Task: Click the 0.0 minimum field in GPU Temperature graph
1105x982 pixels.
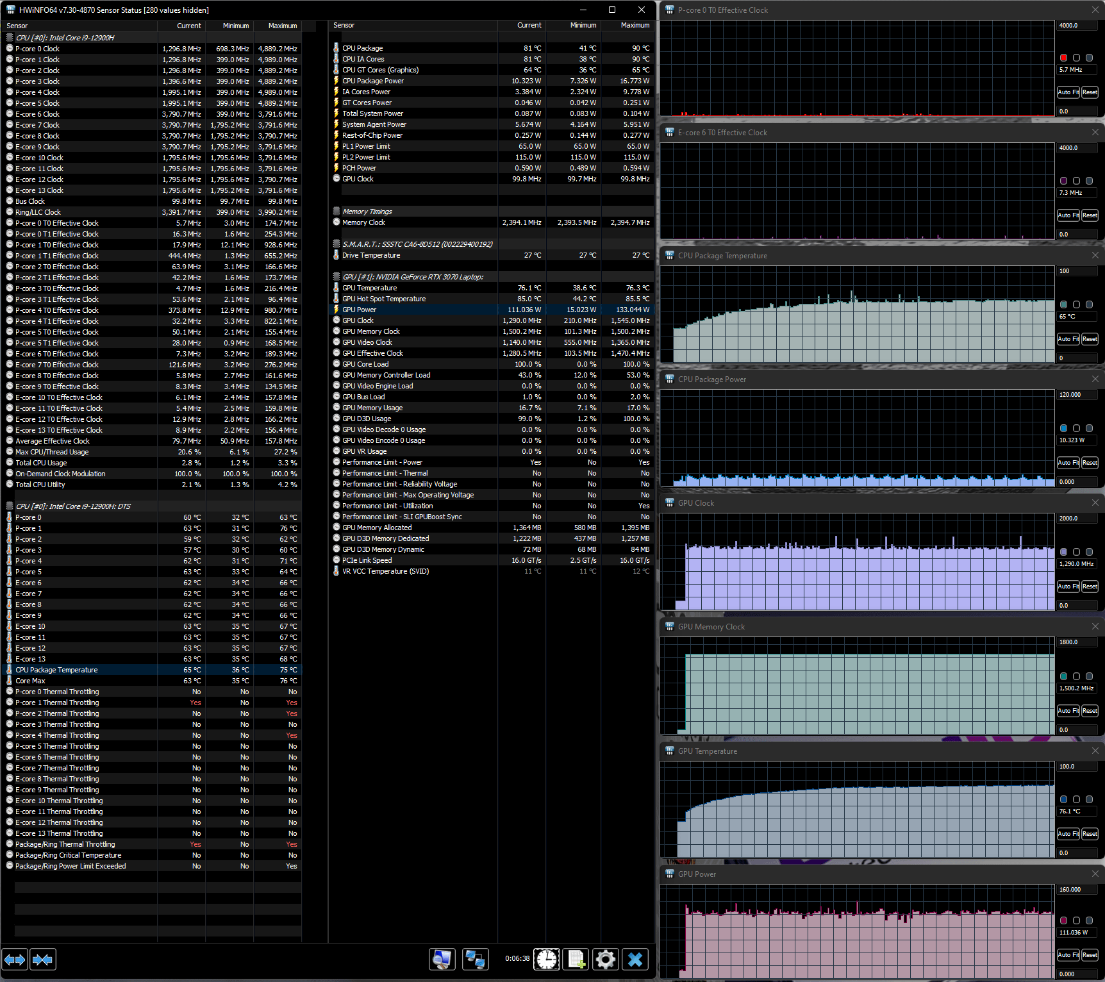Action: click(x=1077, y=853)
